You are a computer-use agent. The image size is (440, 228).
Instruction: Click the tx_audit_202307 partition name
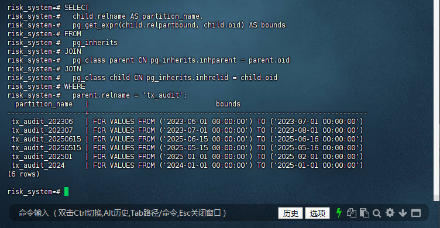coord(42,130)
